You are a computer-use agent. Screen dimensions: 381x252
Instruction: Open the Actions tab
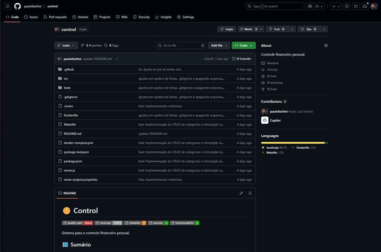(x=80, y=17)
